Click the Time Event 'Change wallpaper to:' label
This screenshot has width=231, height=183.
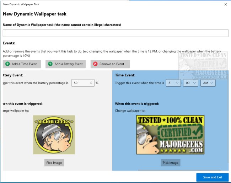click(x=130, y=111)
